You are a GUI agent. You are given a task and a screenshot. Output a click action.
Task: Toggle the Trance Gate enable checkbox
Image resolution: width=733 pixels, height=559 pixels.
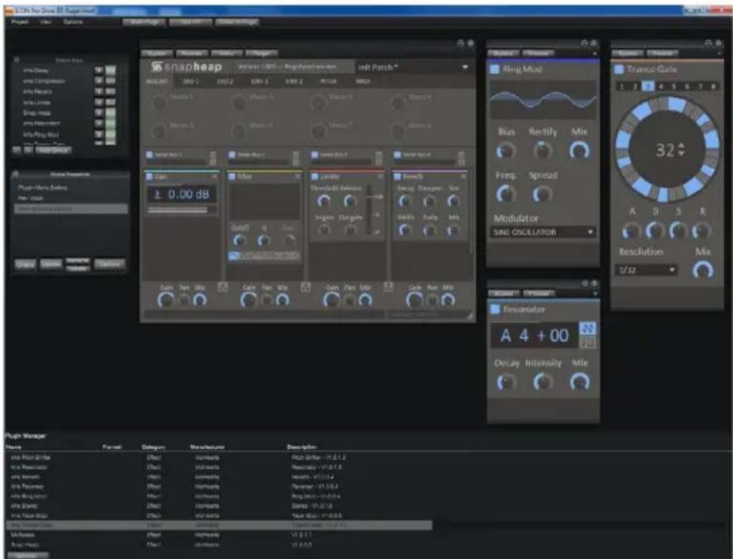[619, 69]
